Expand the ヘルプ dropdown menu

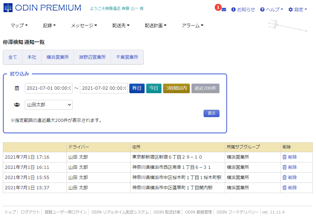pyautogui.click(x=271, y=10)
